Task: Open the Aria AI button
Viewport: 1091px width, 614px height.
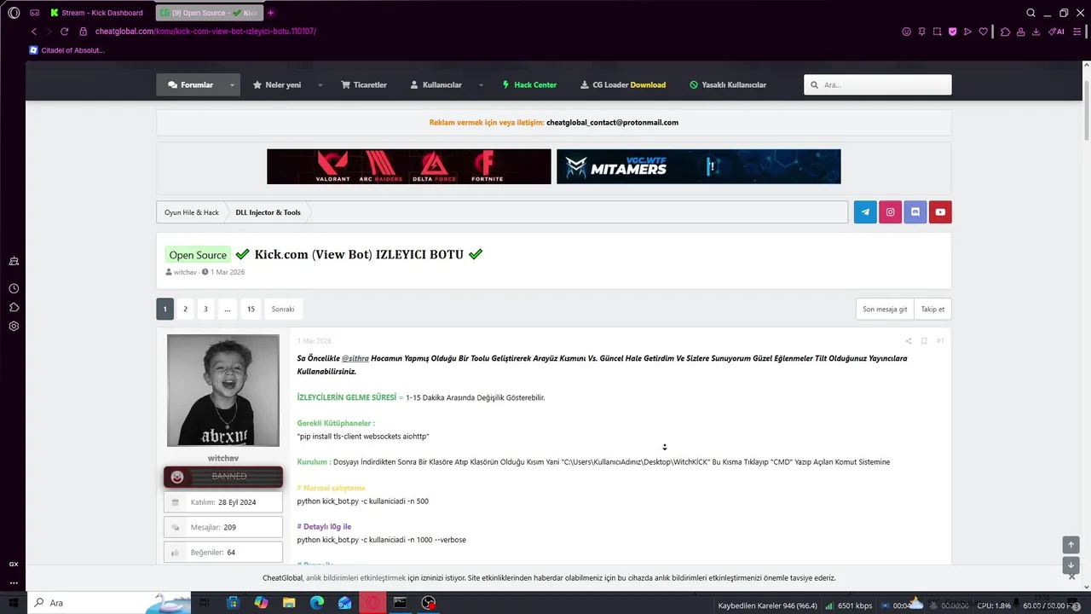Action: tap(1056, 32)
